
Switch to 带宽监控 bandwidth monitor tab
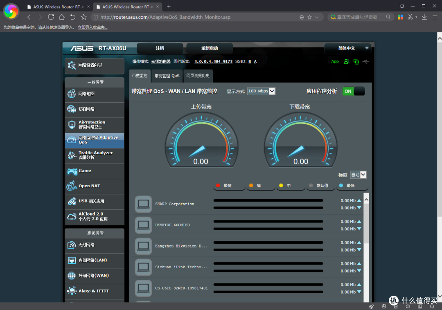click(x=140, y=76)
